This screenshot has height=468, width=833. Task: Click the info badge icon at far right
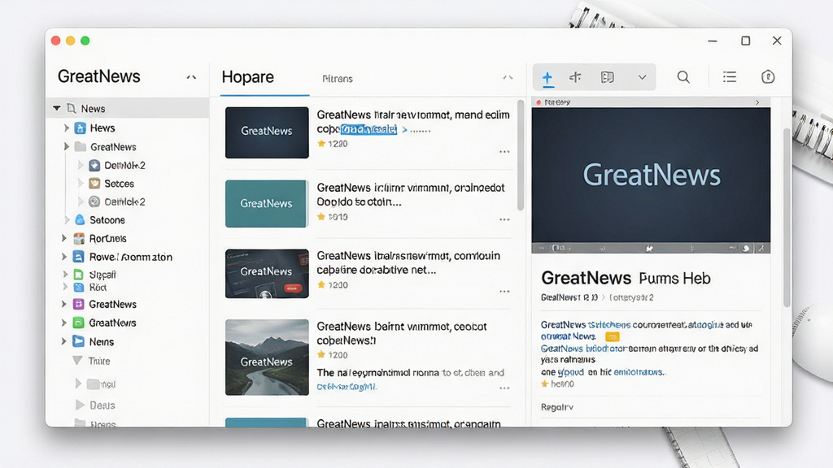click(768, 77)
